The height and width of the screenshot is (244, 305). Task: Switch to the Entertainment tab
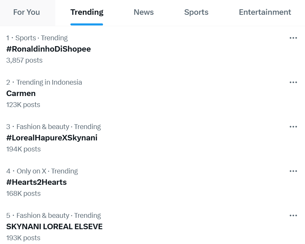(265, 12)
